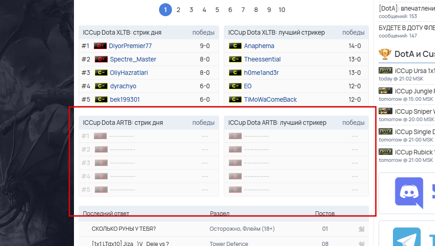Go to page 3 in pagination
The width and height of the screenshot is (435, 246).
pos(191,10)
